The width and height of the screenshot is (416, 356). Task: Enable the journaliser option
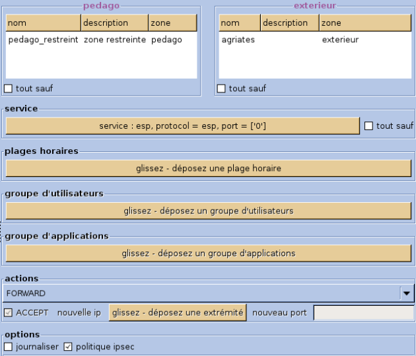pyautogui.click(x=8, y=347)
